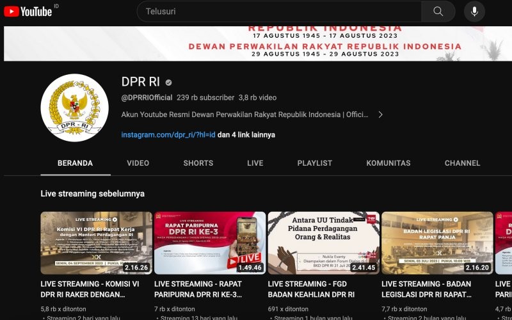Click '5,8 rb x ditonton' view count

63,309
